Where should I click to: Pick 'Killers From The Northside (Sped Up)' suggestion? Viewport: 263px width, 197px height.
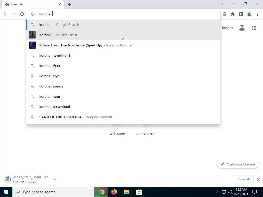click(123, 45)
